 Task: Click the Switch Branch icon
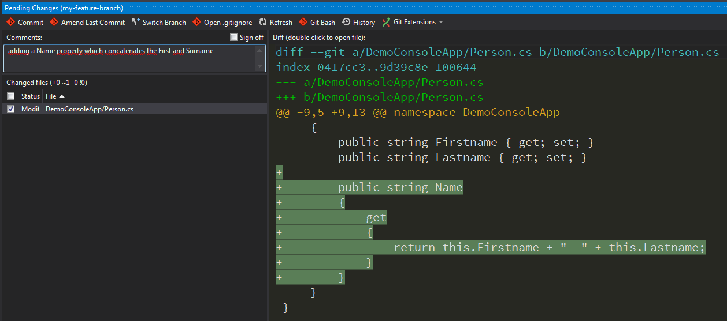pos(136,22)
